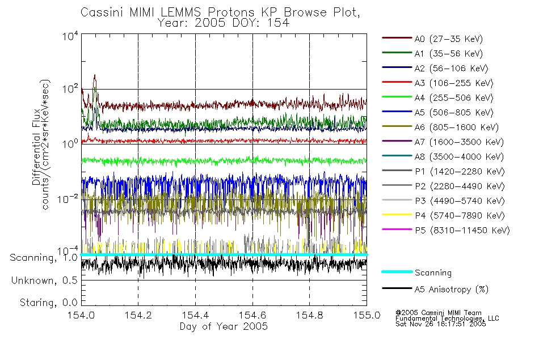
Task: Click the Differential Flux y-axis title
Action: click(36, 147)
